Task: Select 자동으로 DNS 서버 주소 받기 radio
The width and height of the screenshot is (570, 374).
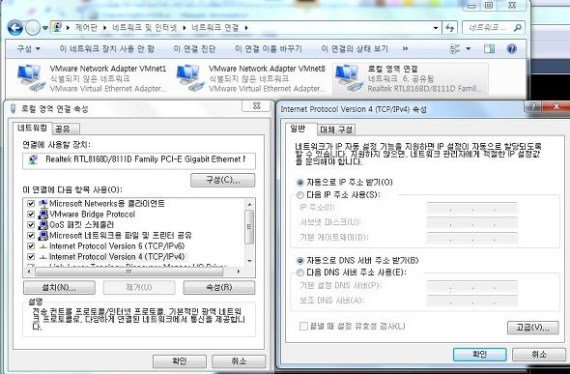Action: click(300, 261)
